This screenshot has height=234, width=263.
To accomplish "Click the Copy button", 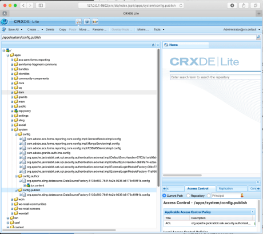I will 62,30.
